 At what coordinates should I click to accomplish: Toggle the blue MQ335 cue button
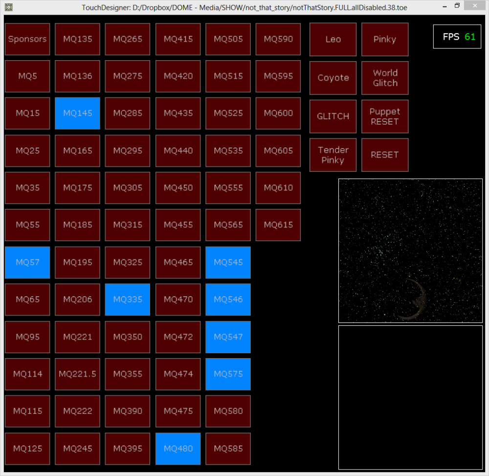pos(128,299)
